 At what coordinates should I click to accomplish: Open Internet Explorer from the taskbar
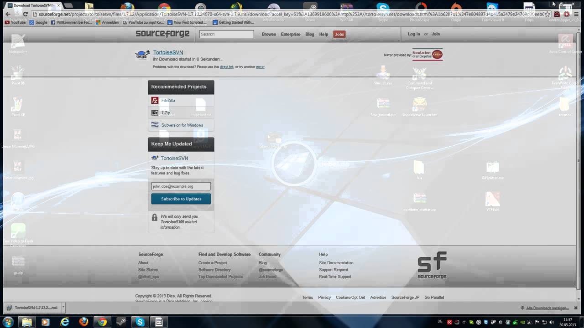(65, 322)
